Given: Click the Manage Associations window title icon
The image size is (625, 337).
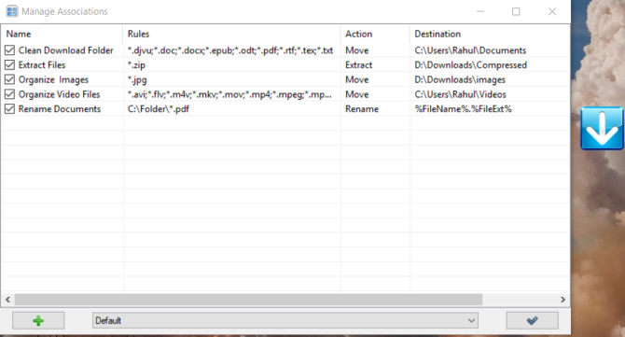Looking at the screenshot, I should 12,11.
